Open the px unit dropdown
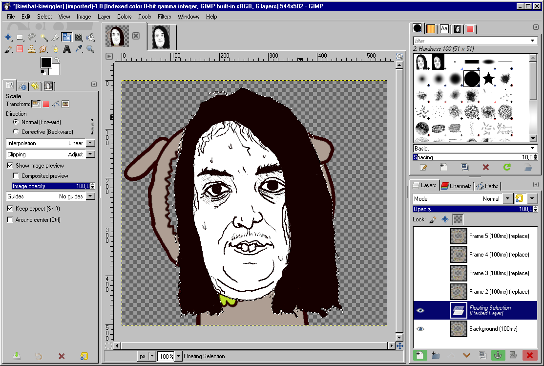Screen dimensions: 544x366 (152, 356)
